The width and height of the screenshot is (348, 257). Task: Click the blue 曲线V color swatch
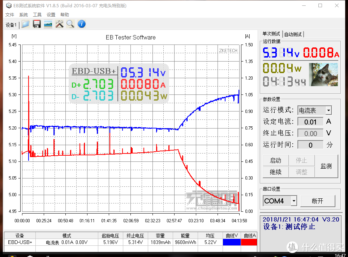232,242
